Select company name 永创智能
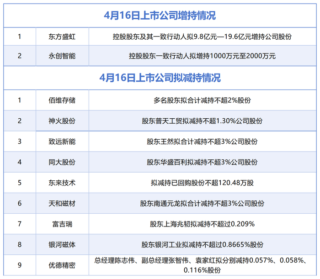This screenshot has height=279, width=320. [62, 56]
